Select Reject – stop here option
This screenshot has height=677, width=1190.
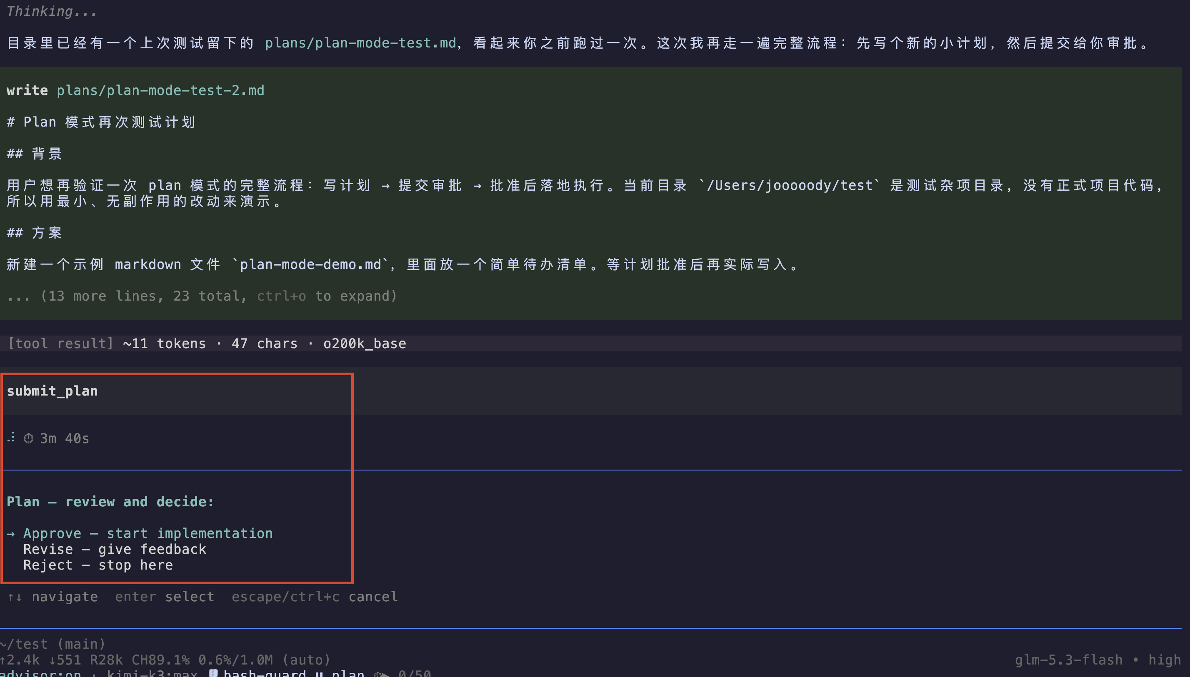point(97,565)
